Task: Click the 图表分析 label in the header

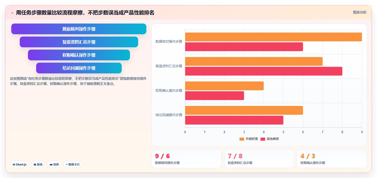Action: [360, 12]
